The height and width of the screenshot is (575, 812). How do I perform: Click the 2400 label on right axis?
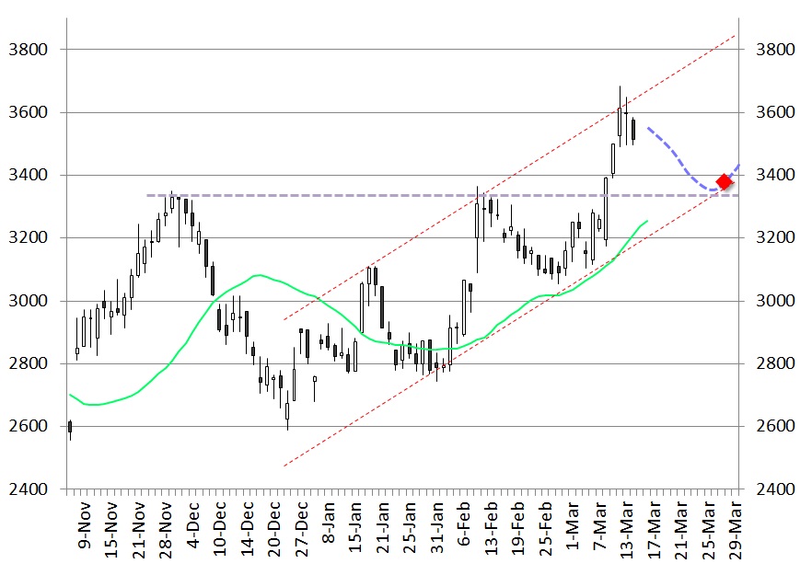tap(775, 489)
